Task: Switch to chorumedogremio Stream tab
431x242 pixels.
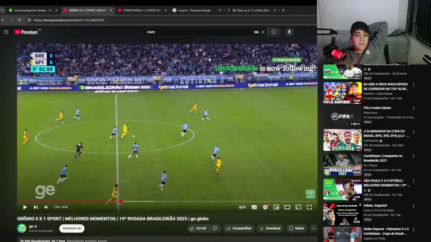Action: (33, 10)
